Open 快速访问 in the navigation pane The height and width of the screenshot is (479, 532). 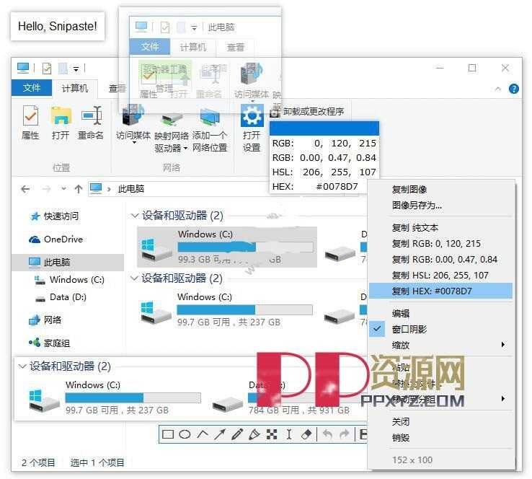click(55, 216)
